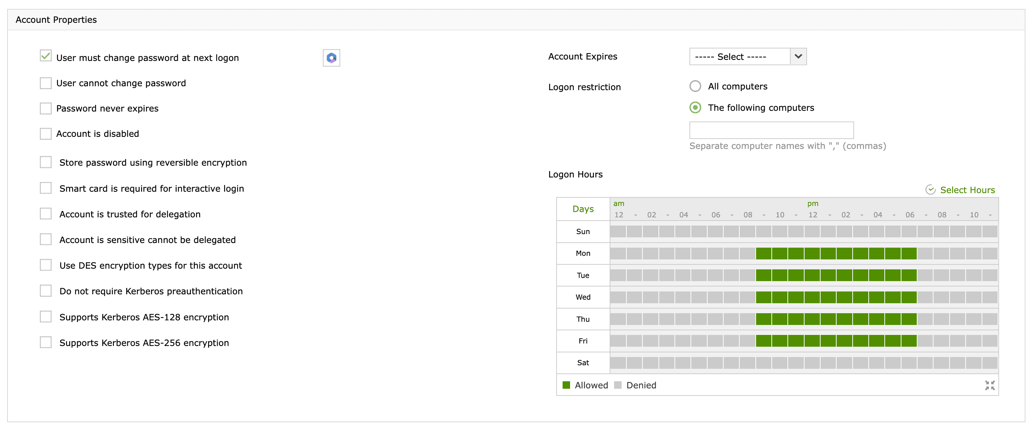Click the Select Hours link
The height and width of the screenshot is (429, 1034).
coord(967,190)
